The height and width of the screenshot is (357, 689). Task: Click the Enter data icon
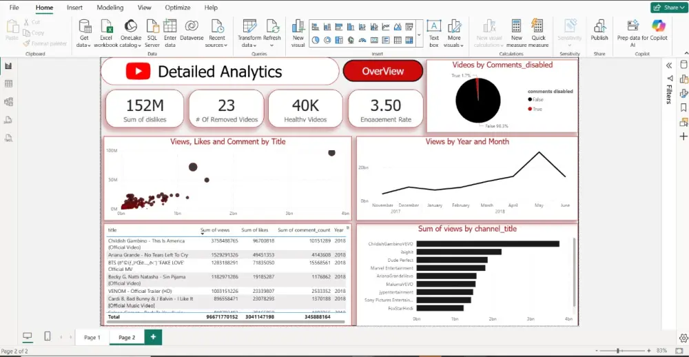point(170,26)
